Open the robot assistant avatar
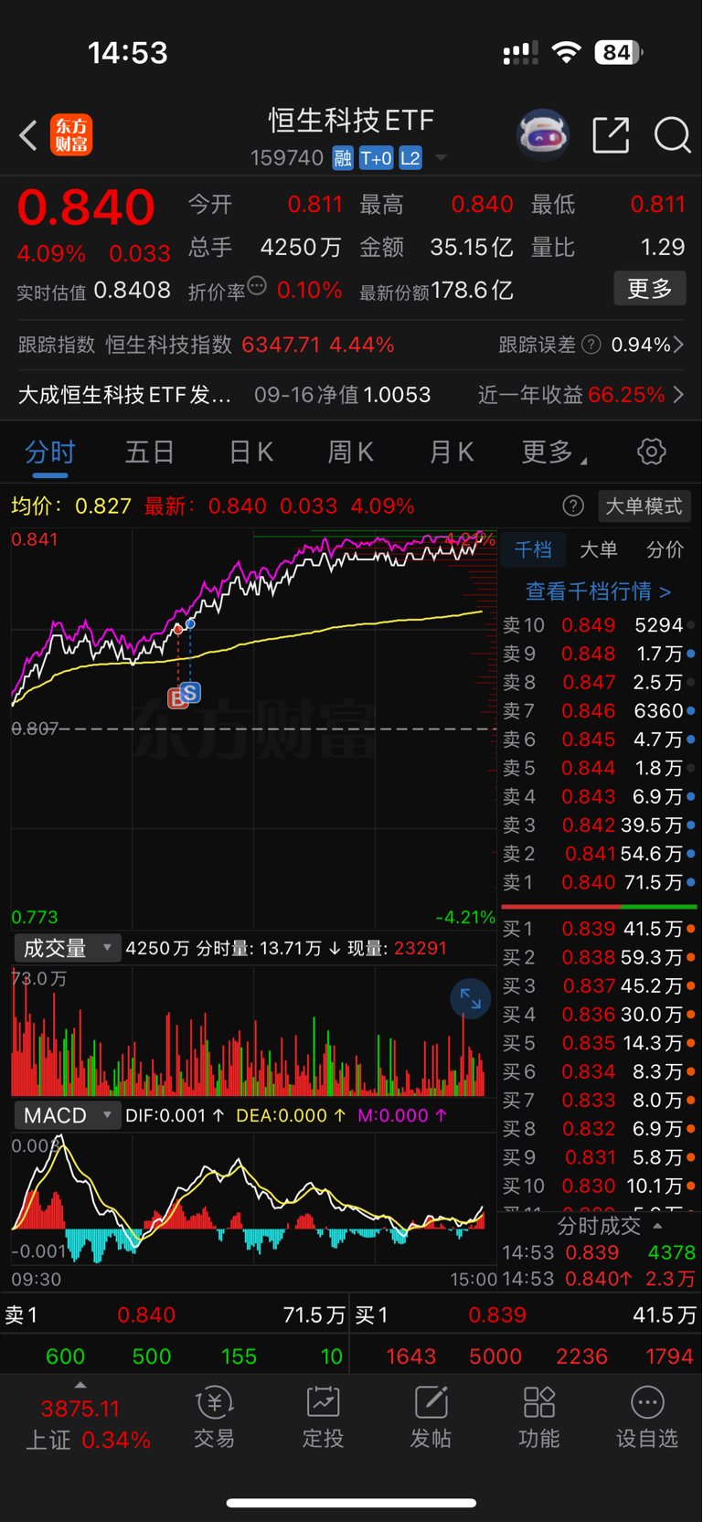Image resolution: width=703 pixels, height=1522 pixels. click(543, 135)
